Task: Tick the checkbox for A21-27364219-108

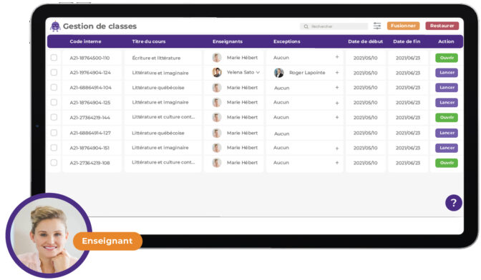Action: (x=54, y=162)
